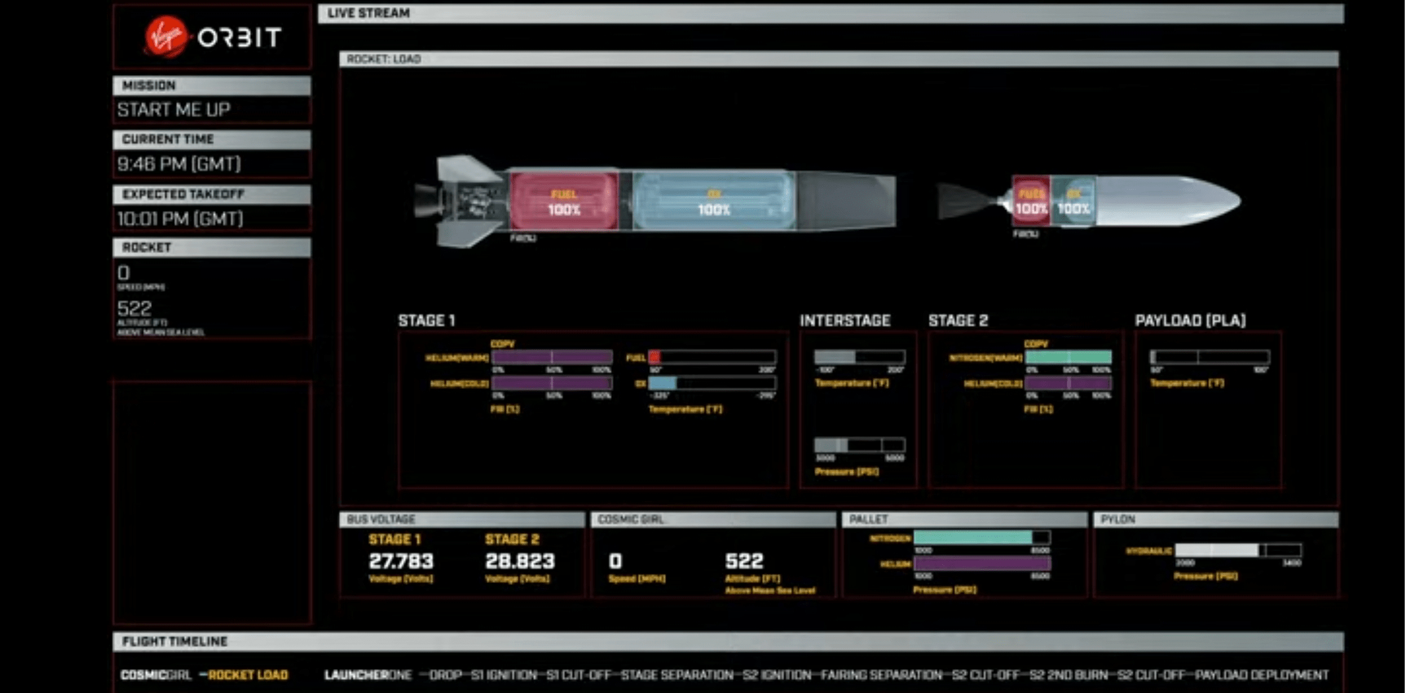
Task: Select COSMICGIRL in the flight timeline
Action: tap(156, 675)
